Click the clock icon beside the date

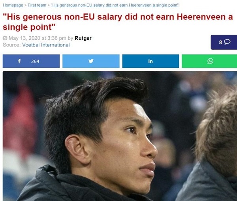(x=5, y=38)
